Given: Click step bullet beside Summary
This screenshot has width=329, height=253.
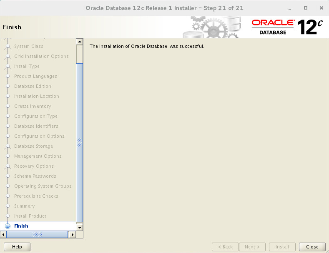Looking at the screenshot, I should 8,206.
